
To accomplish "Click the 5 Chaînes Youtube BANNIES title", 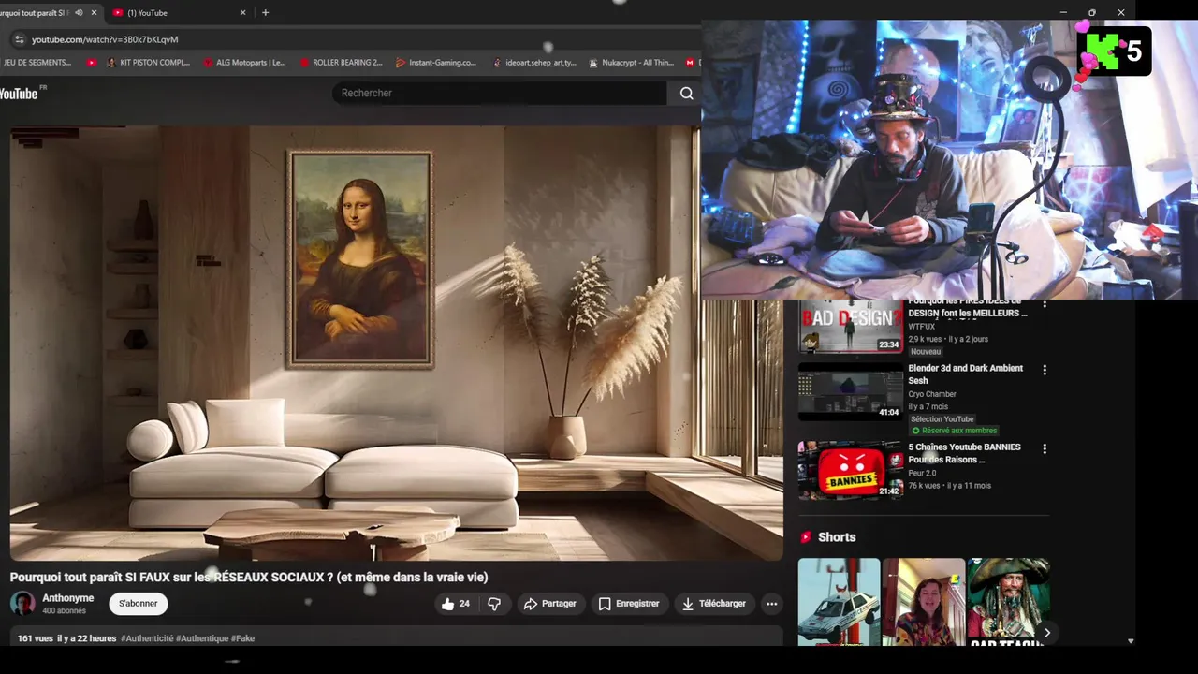I will pyautogui.click(x=964, y=453).
